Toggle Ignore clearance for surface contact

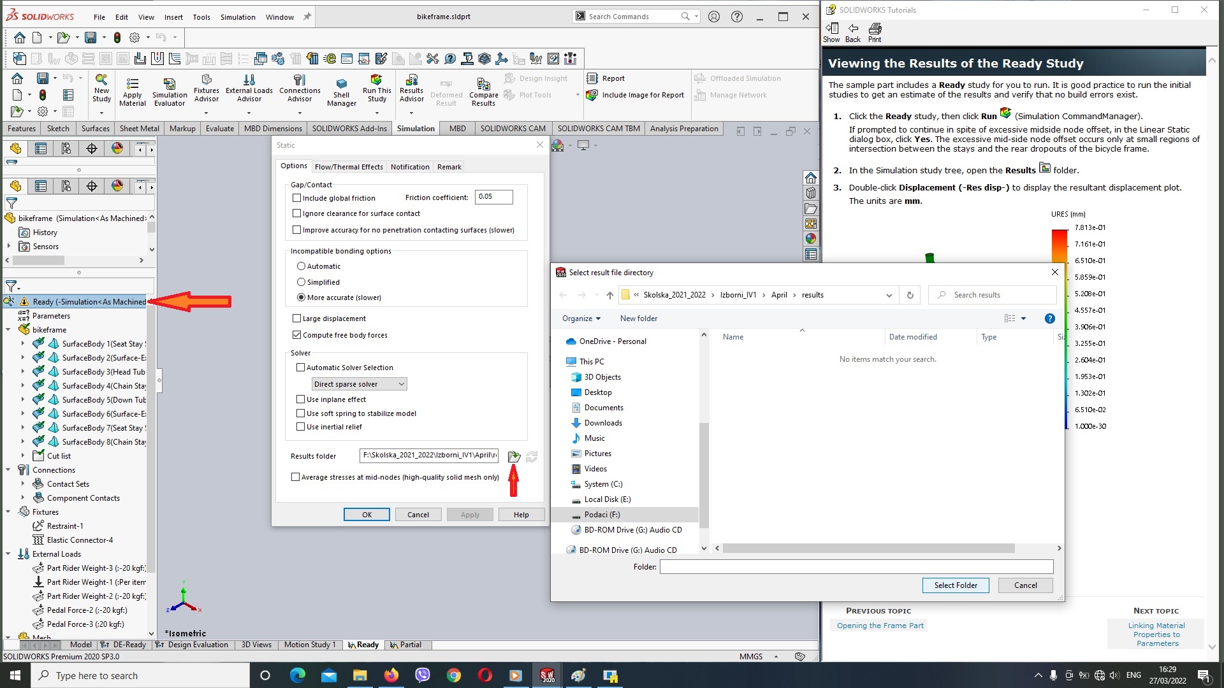[296, 213]
